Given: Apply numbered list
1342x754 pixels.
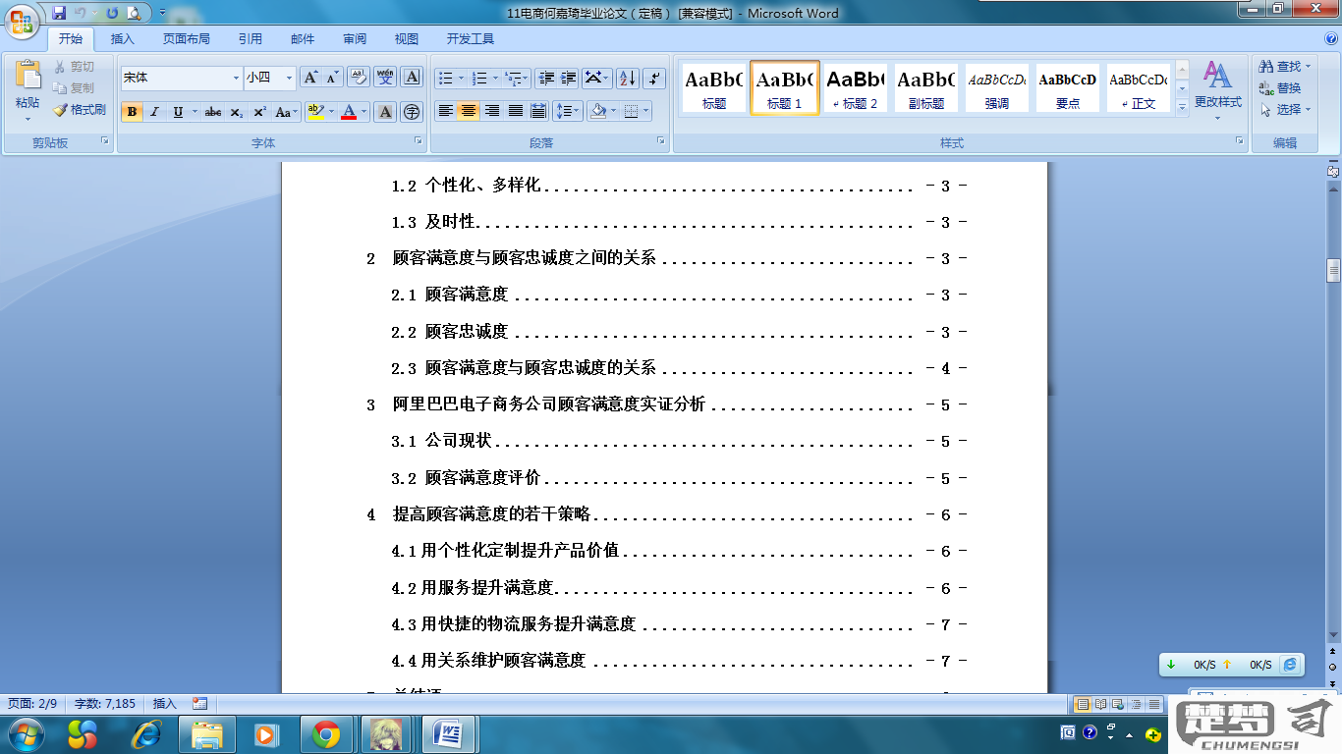Looking at the screenshot, I should coord(479,78).
